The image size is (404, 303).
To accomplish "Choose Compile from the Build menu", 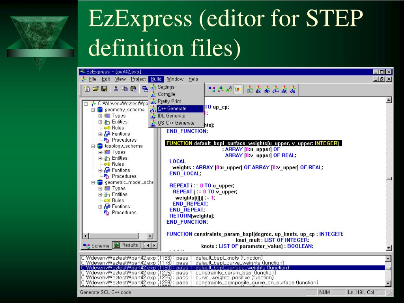I will click(x=176, y=94).
